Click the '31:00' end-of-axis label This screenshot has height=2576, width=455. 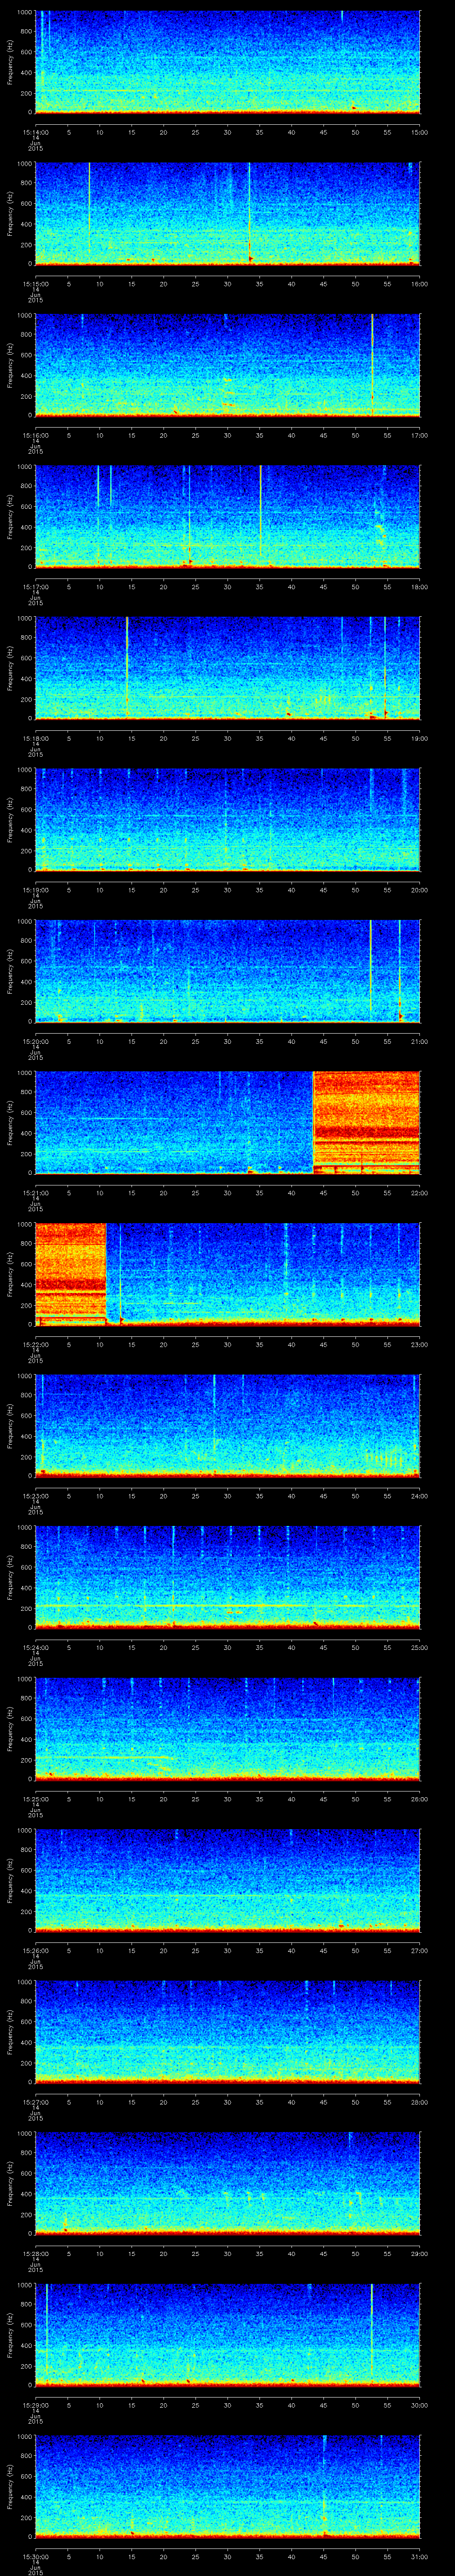[x=419, y=2556]
